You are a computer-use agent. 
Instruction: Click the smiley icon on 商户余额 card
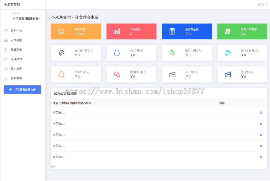point(61,31)
